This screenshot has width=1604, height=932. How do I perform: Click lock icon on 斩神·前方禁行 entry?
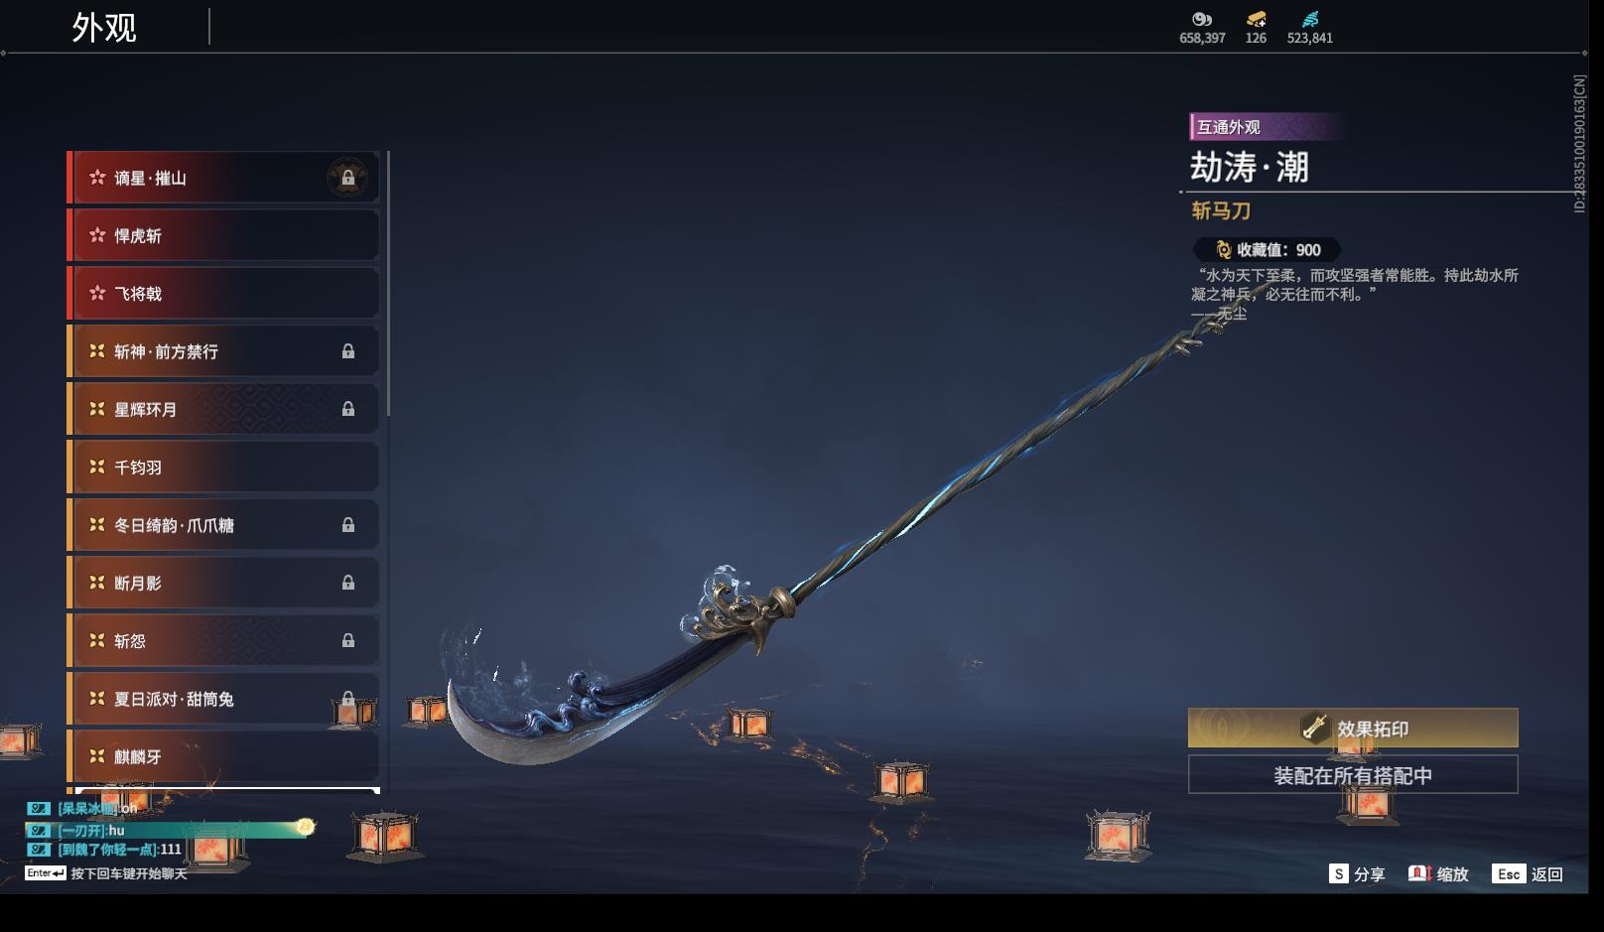tap(348, 351)
